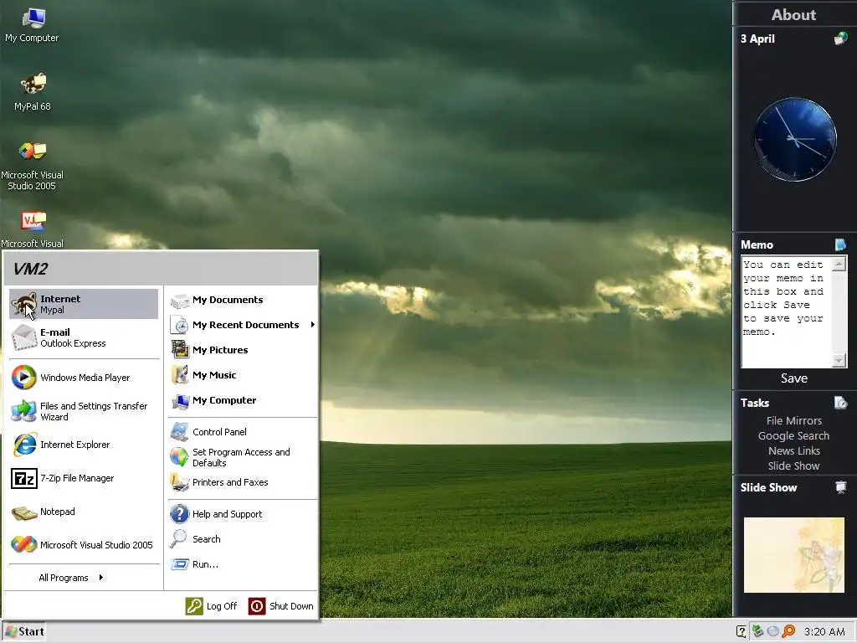Click the help tray icon
The height and width of the screenshot is (643, 857).
742,632
